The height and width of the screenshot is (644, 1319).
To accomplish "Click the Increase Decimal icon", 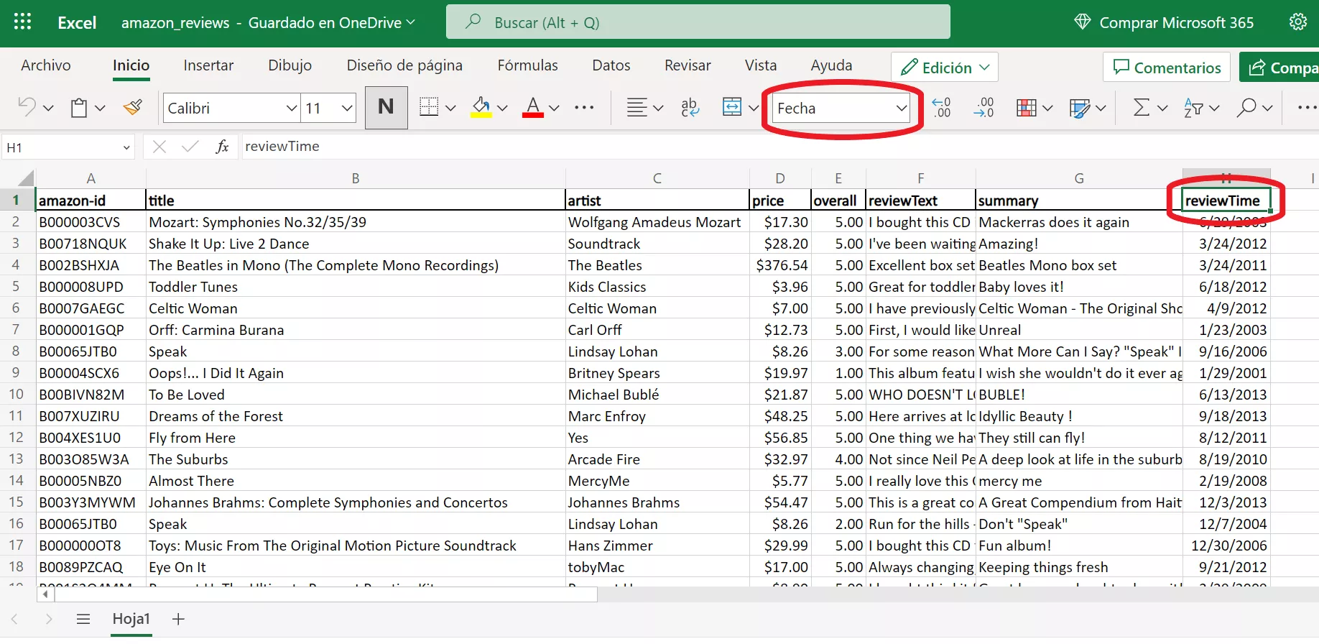I will pos(941,108).
